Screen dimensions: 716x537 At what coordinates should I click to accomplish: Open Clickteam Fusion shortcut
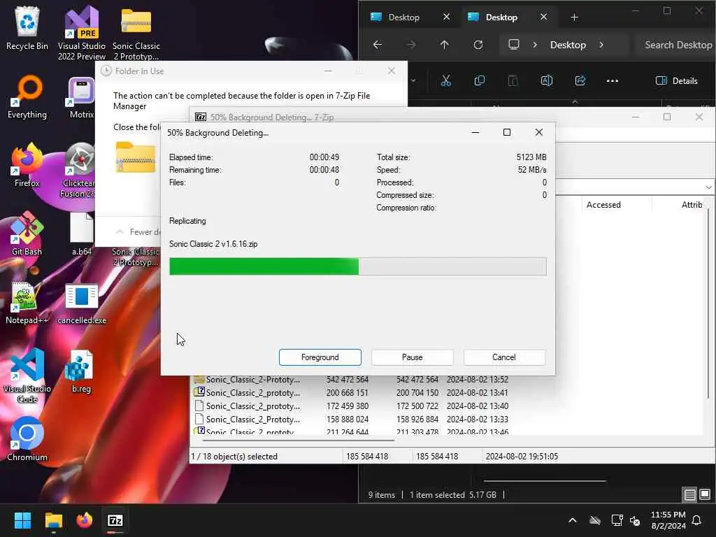pos(78,170)
